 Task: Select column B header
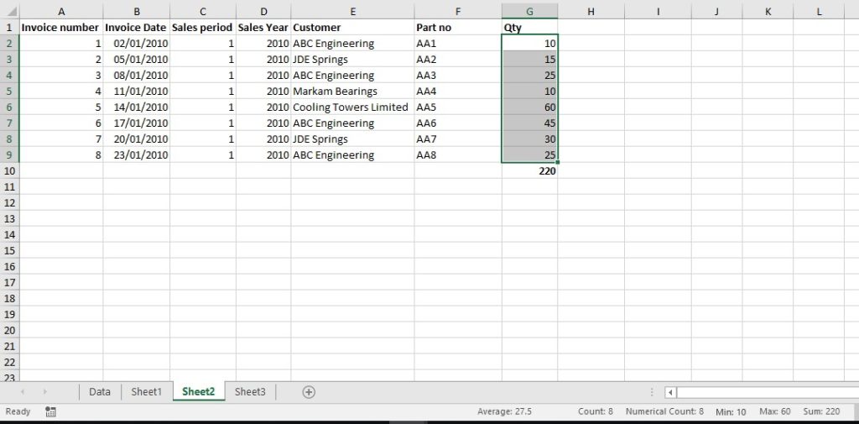click(137, 11)
